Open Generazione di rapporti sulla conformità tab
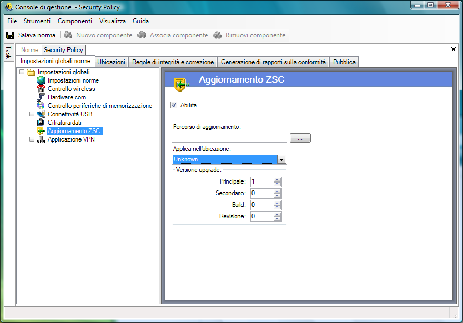463x323 pixels. 273,62
